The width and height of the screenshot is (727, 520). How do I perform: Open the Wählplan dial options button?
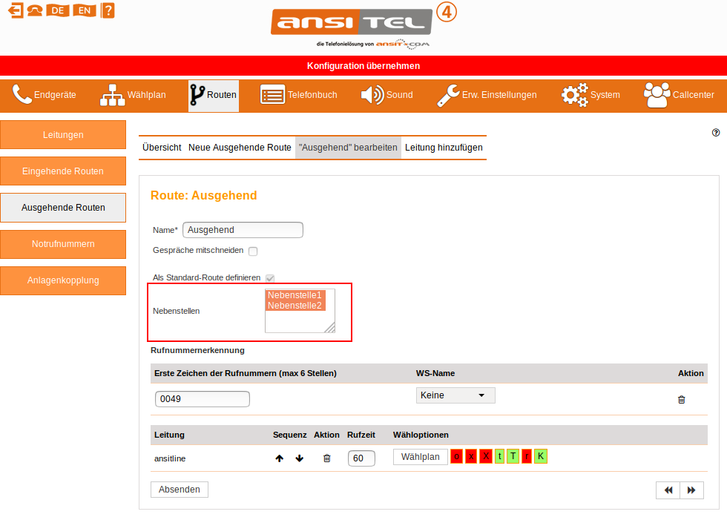click(x=420, y=457)
